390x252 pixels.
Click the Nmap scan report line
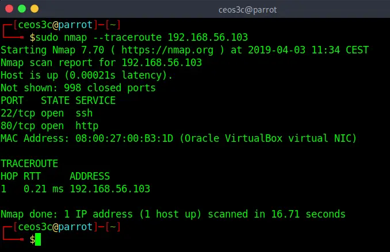101,63
